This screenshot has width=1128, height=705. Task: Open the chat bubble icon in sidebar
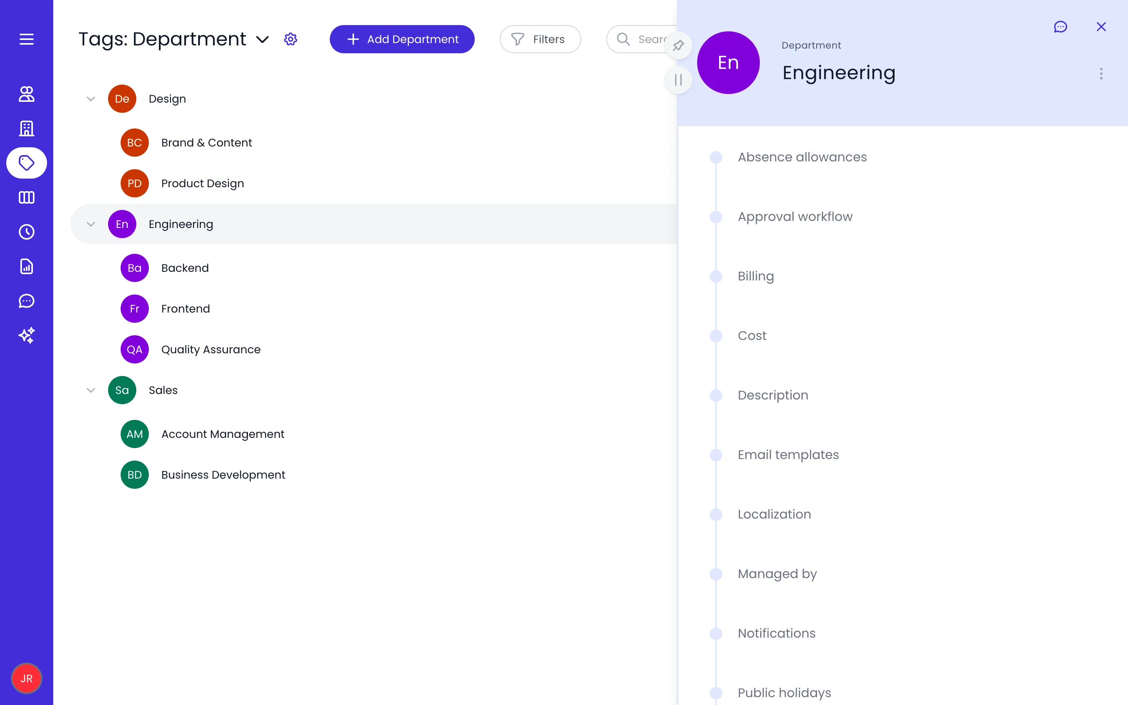pos(27,301)
